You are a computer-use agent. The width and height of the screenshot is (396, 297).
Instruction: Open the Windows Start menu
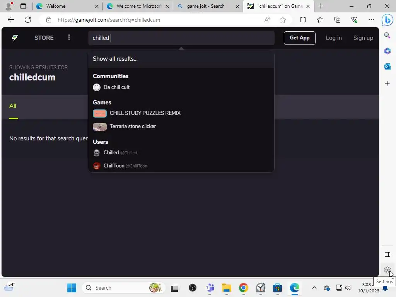(x=72, y=288)
